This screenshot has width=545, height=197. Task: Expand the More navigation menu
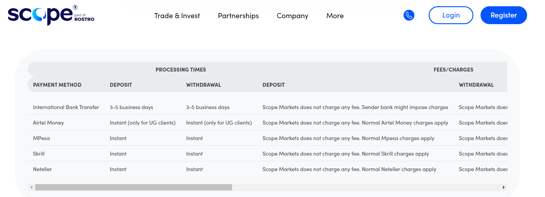point(335,16)
